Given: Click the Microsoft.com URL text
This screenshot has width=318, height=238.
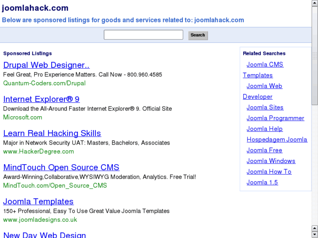Looking at the screenshot, I should (23, 117).
